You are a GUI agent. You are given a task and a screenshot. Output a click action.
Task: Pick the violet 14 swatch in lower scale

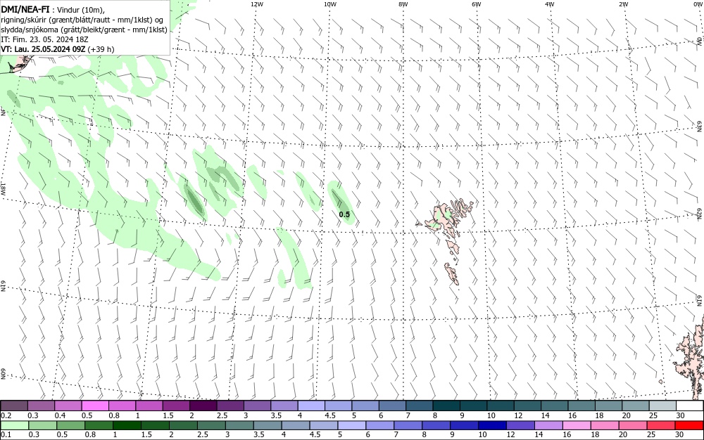pos(548,425)
